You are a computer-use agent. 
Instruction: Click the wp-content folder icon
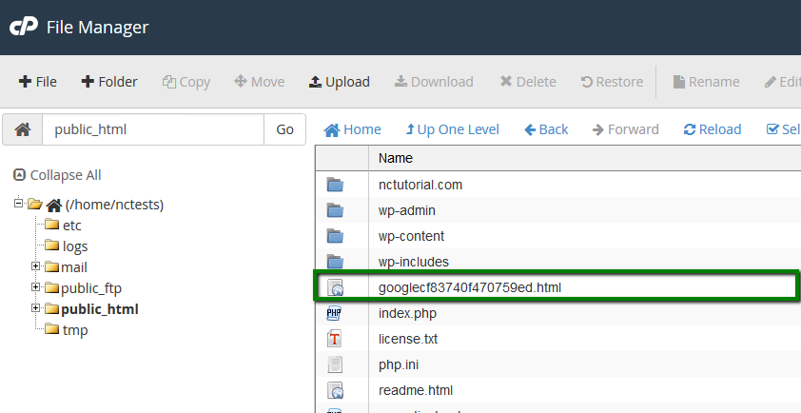(335, 236)
